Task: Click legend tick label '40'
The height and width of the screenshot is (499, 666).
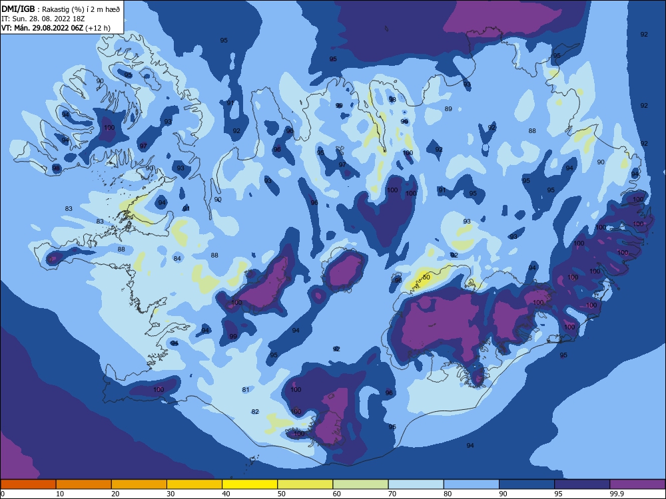Action: [226, 494]
